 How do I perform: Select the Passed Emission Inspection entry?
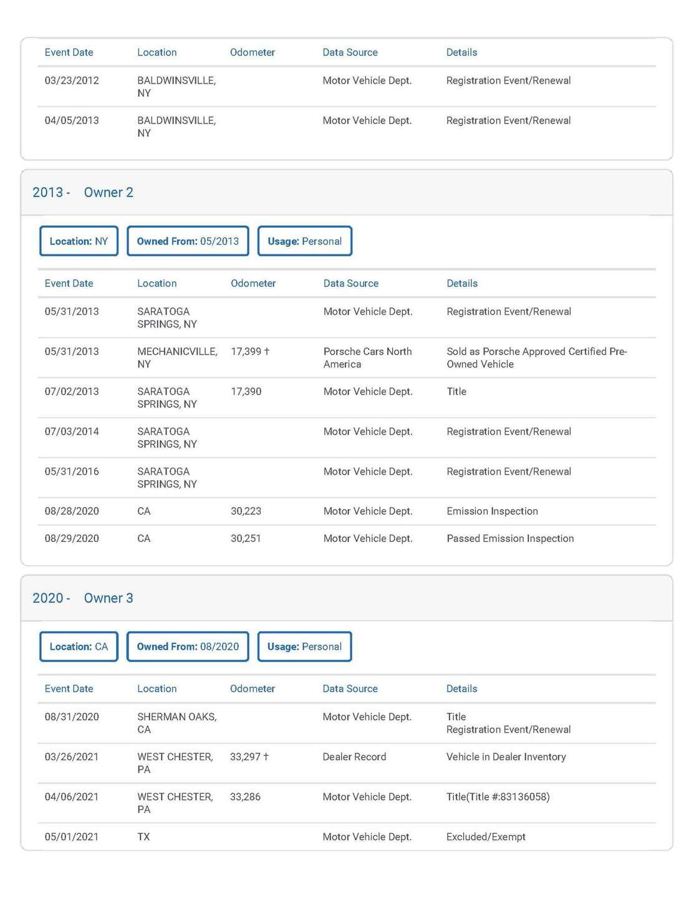[510, 539]
